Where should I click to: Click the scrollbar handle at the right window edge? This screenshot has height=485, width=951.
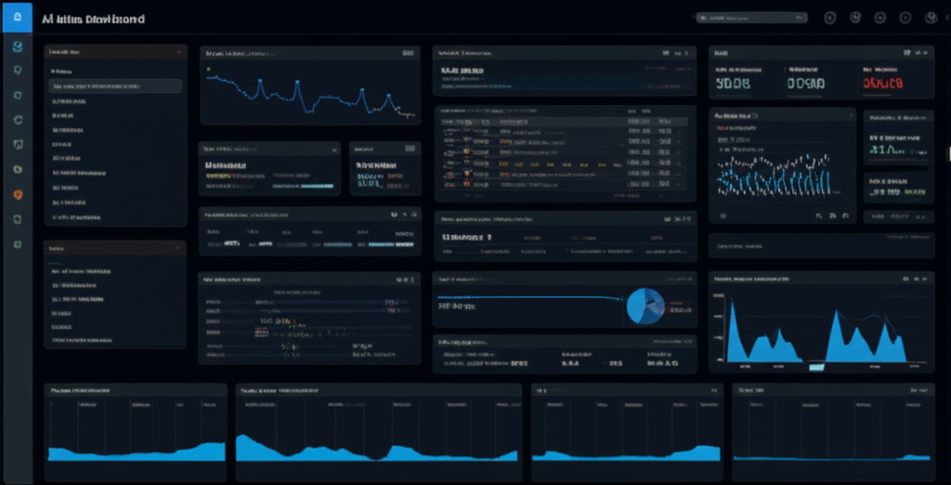coord(947,153)
